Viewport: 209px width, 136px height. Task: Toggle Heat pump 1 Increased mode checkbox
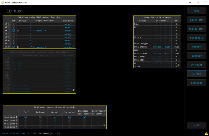[x=70, y=117]
